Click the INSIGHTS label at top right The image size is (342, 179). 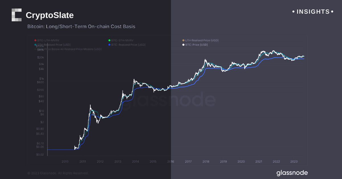(x=313, y=12)
